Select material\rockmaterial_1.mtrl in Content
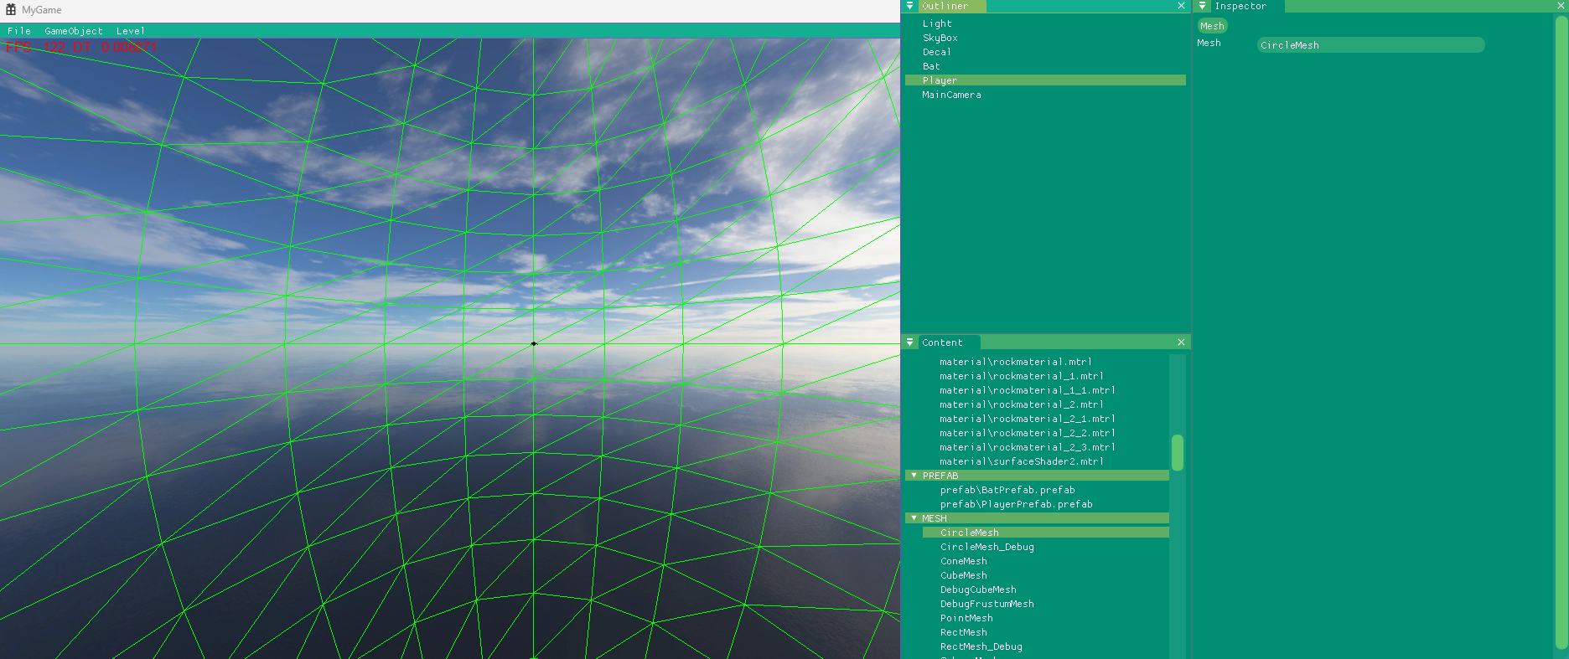Viewport: 1569px width, 659px height. tap(1021, 376)
